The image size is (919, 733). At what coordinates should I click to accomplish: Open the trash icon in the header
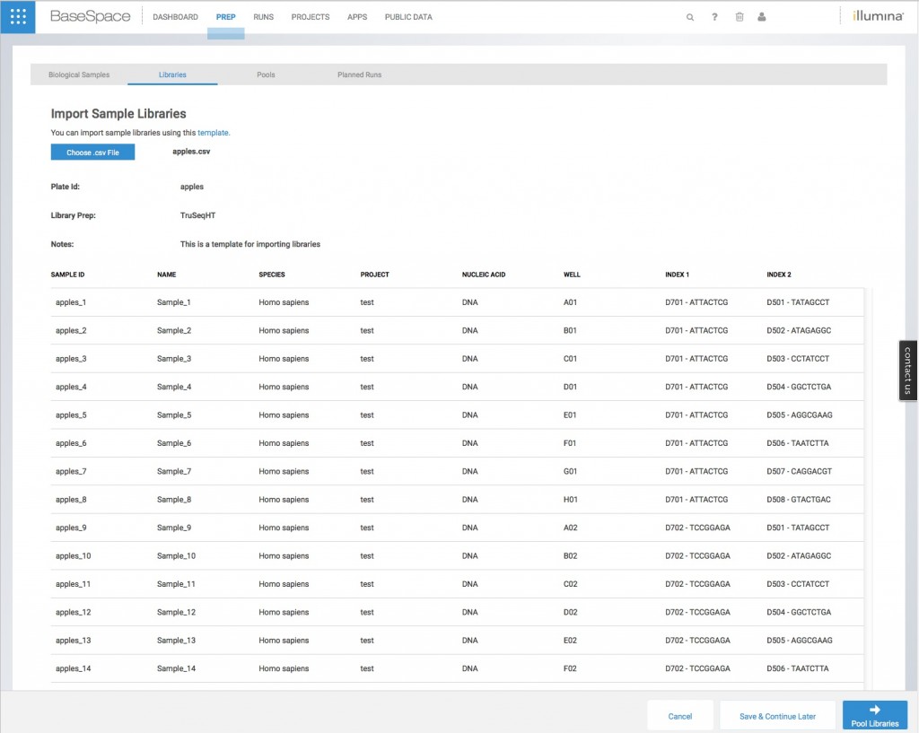tap(739, 16)
